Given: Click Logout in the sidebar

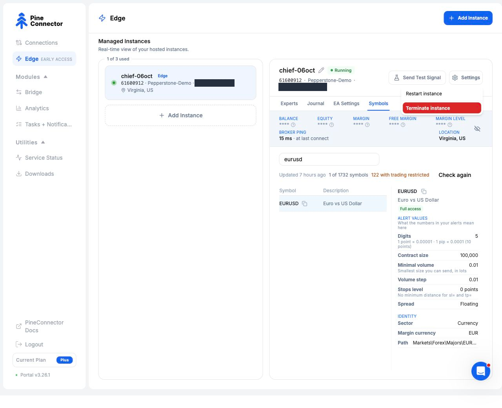Looking at the screenshot, I should click(44, 344).
